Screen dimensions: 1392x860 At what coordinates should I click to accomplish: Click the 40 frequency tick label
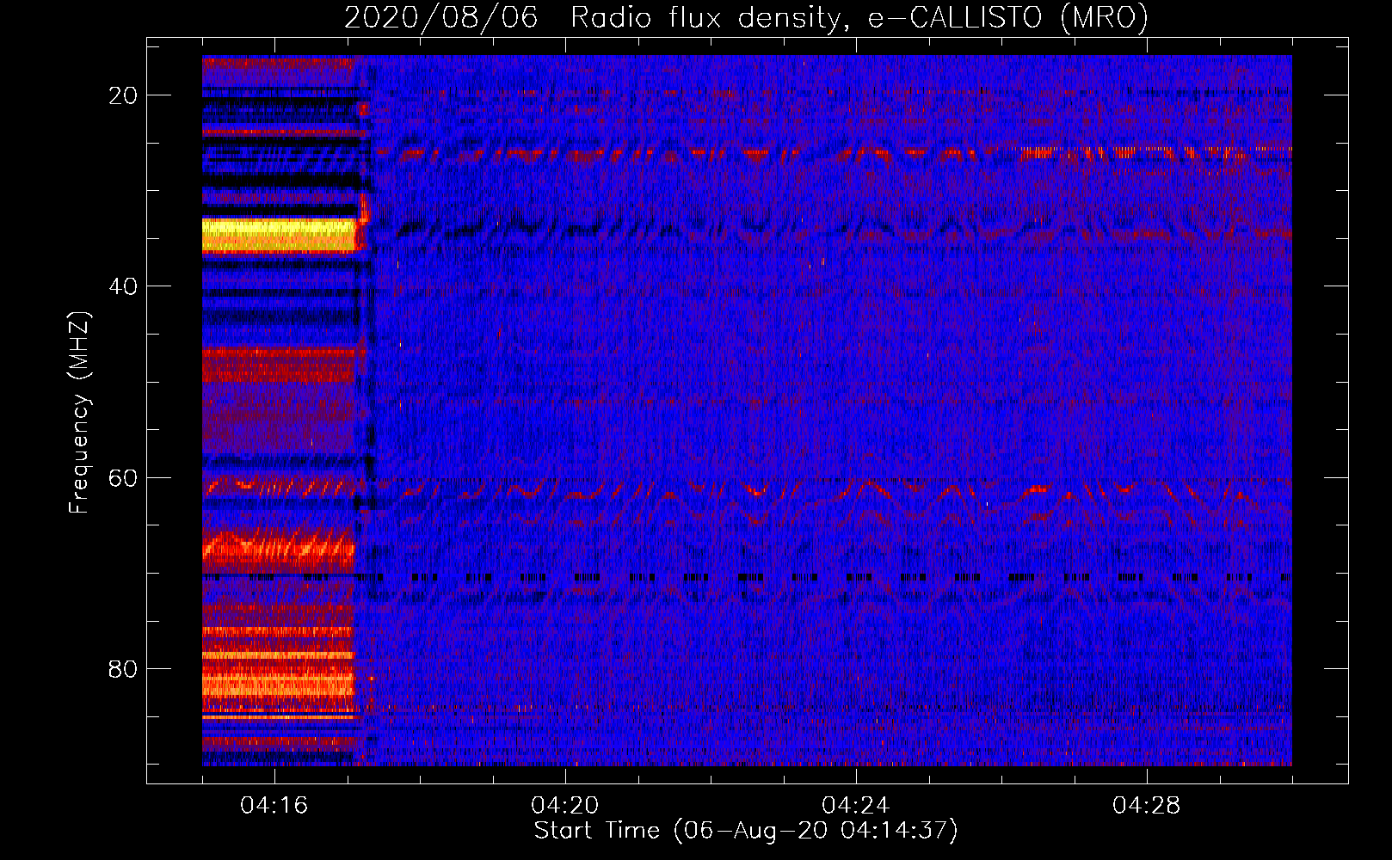pyautogui.click(x=123, y=286)
